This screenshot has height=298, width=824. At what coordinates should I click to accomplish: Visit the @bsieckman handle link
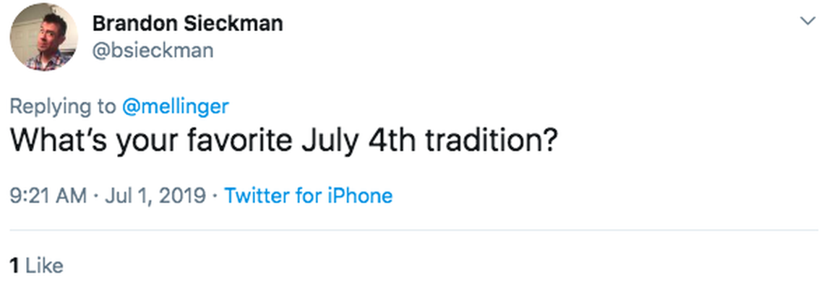click(x=153, y=51)
